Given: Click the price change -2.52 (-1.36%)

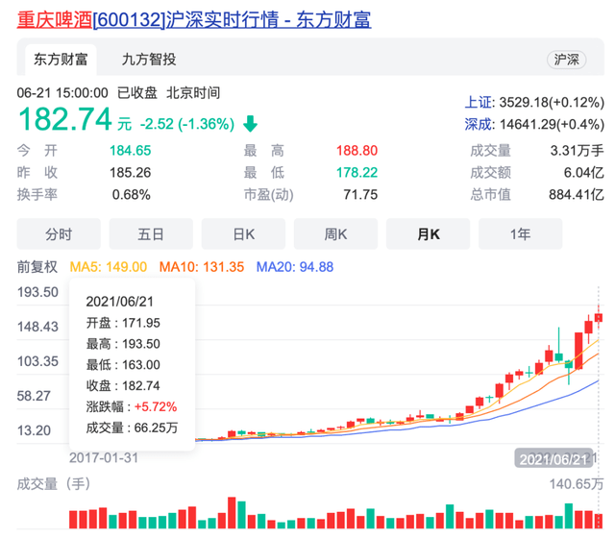Looking at the screenshot, I should click(x=187, y=124).
